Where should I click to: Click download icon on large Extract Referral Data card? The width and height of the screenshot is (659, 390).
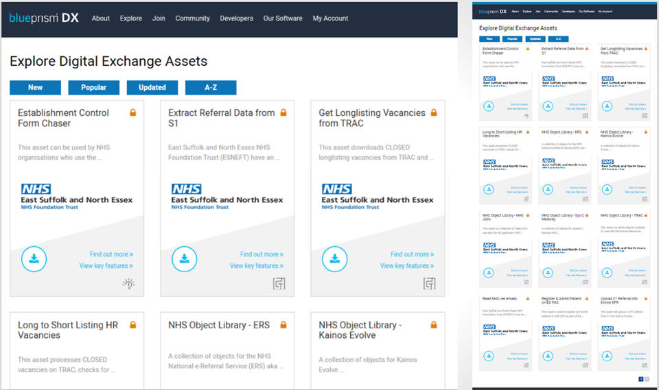tap(184, 259)
